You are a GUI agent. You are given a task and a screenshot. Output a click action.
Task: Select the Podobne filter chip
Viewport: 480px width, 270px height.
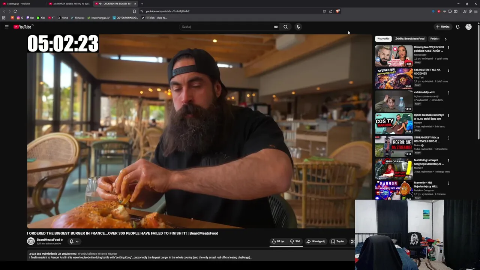tap(435, 39)
